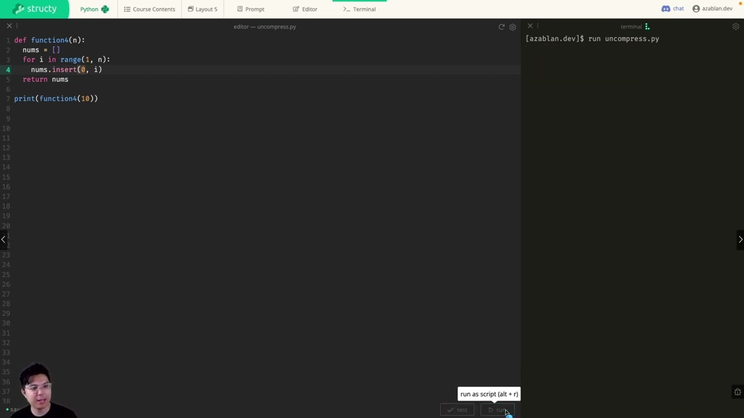Switch to the Editor tab
744x418 pixels.
305,9
